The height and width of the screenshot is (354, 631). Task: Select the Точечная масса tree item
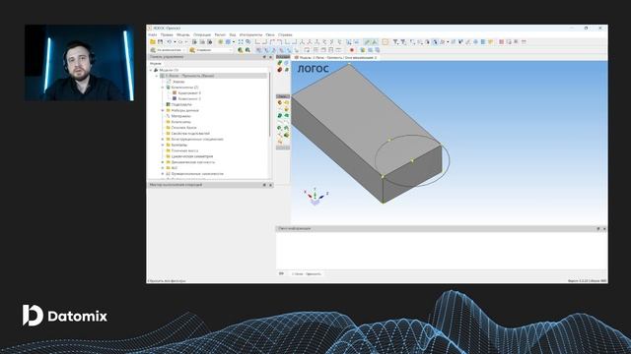[184, 150]
